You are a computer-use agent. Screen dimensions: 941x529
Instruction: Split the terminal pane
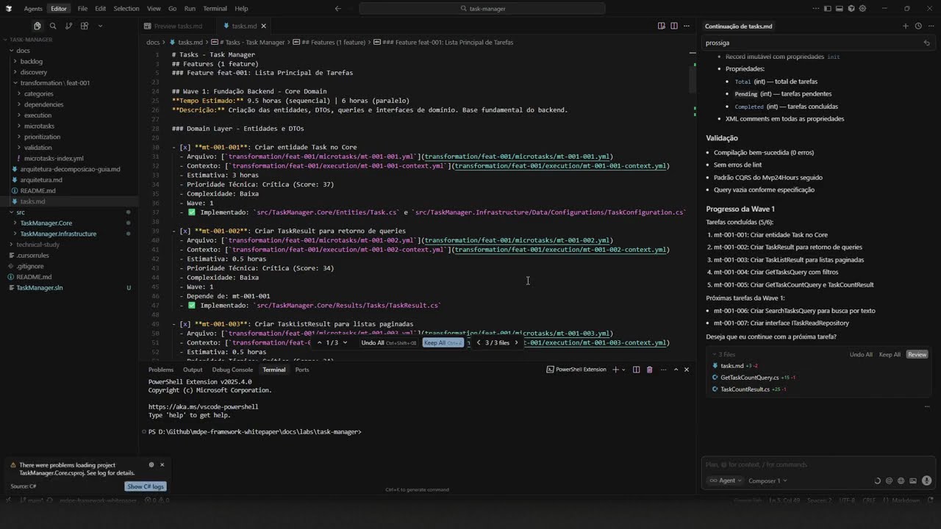pyautogui.click(x=637, y=370)
